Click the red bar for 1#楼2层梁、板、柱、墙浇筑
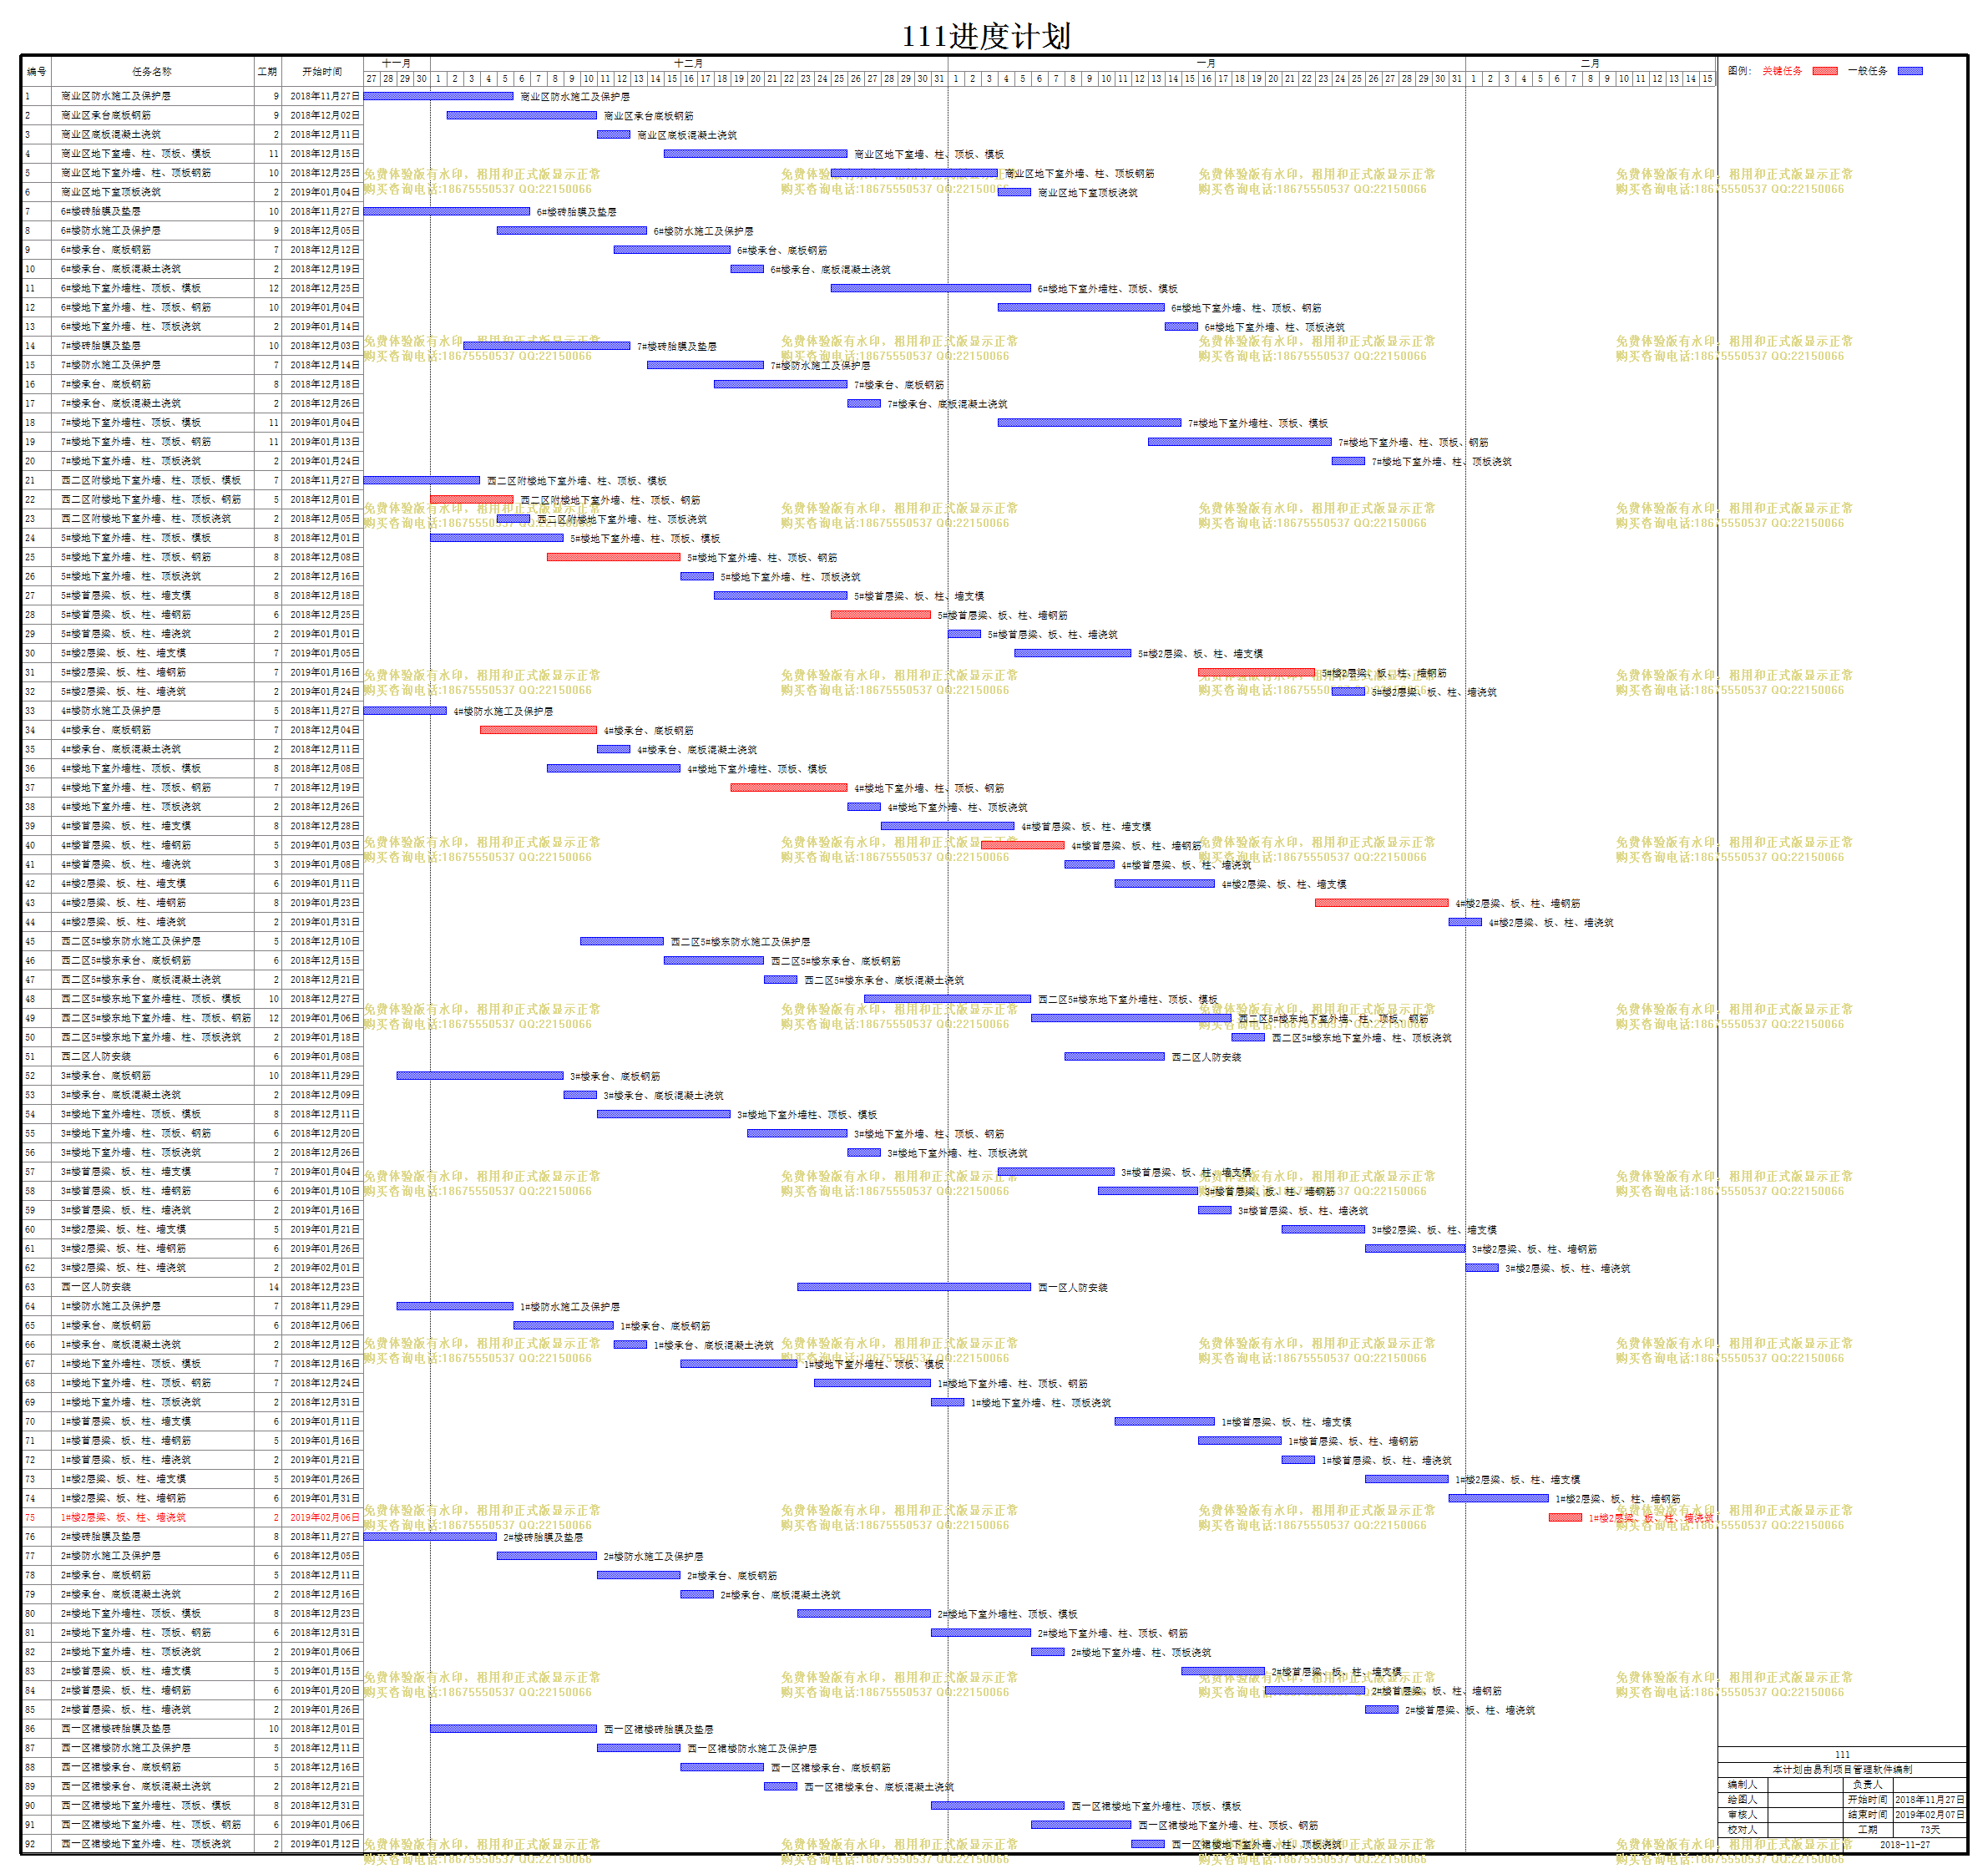Viewport: 1988px width, 1874px height. click(1565, 1518)
